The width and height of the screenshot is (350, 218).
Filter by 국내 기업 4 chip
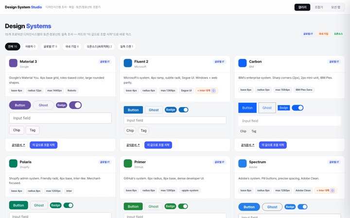tap(72, 47)
